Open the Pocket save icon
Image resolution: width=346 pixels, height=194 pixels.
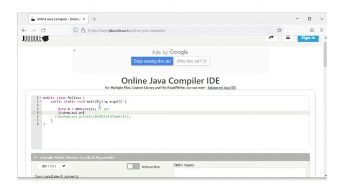pos(312,30)
